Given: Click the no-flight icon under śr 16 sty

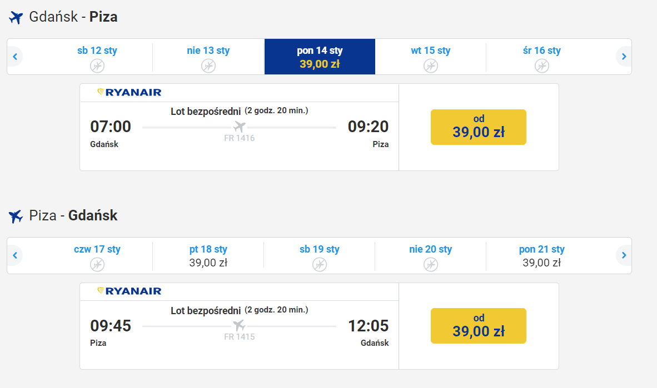Looking at the screenshot, I should tap(542, 65).
